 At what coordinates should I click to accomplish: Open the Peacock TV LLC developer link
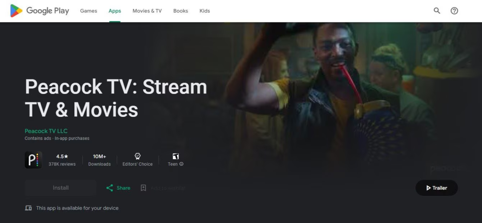[46, 131]
